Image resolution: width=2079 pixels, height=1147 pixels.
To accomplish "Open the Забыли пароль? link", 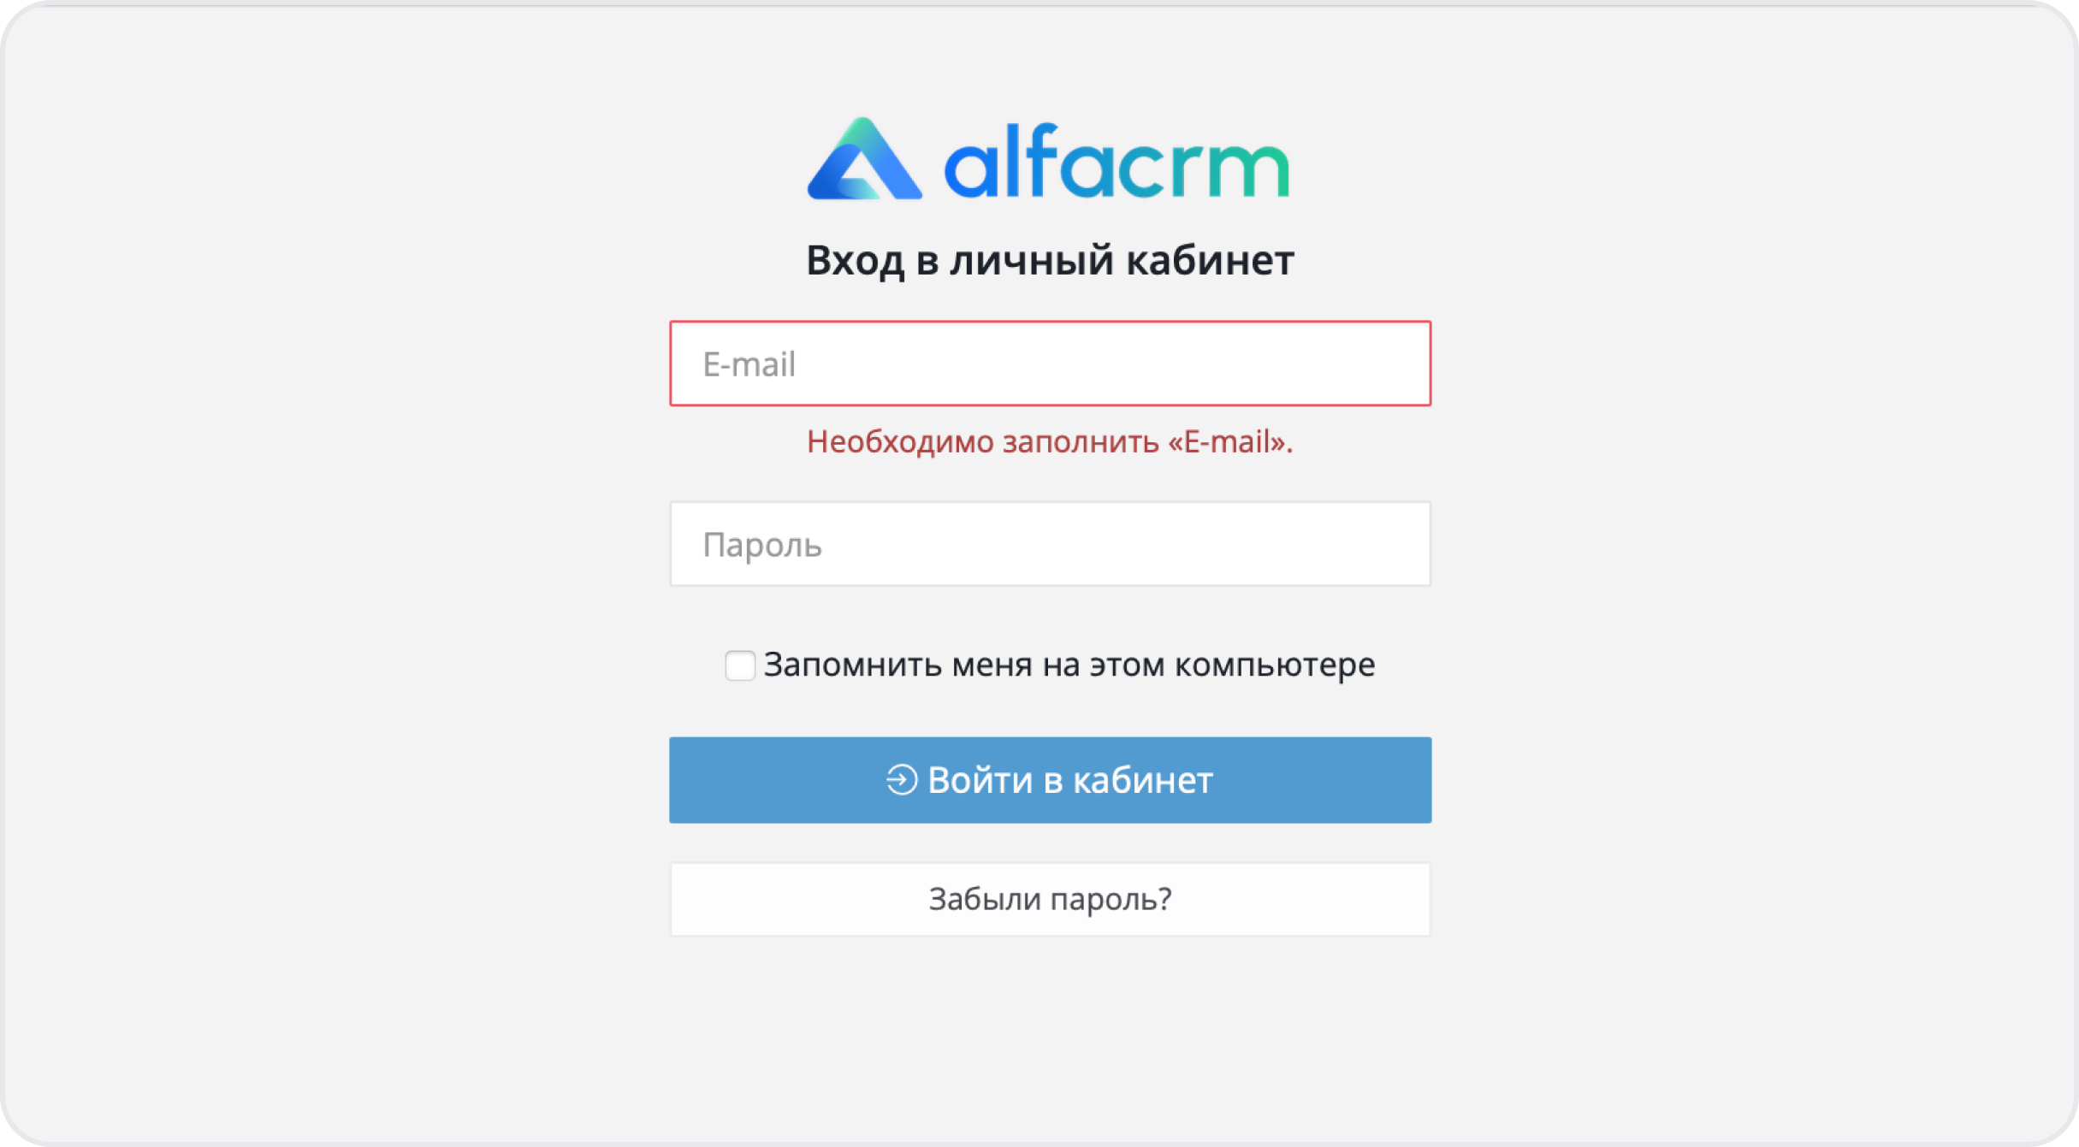I will (x=1050, y=899).
